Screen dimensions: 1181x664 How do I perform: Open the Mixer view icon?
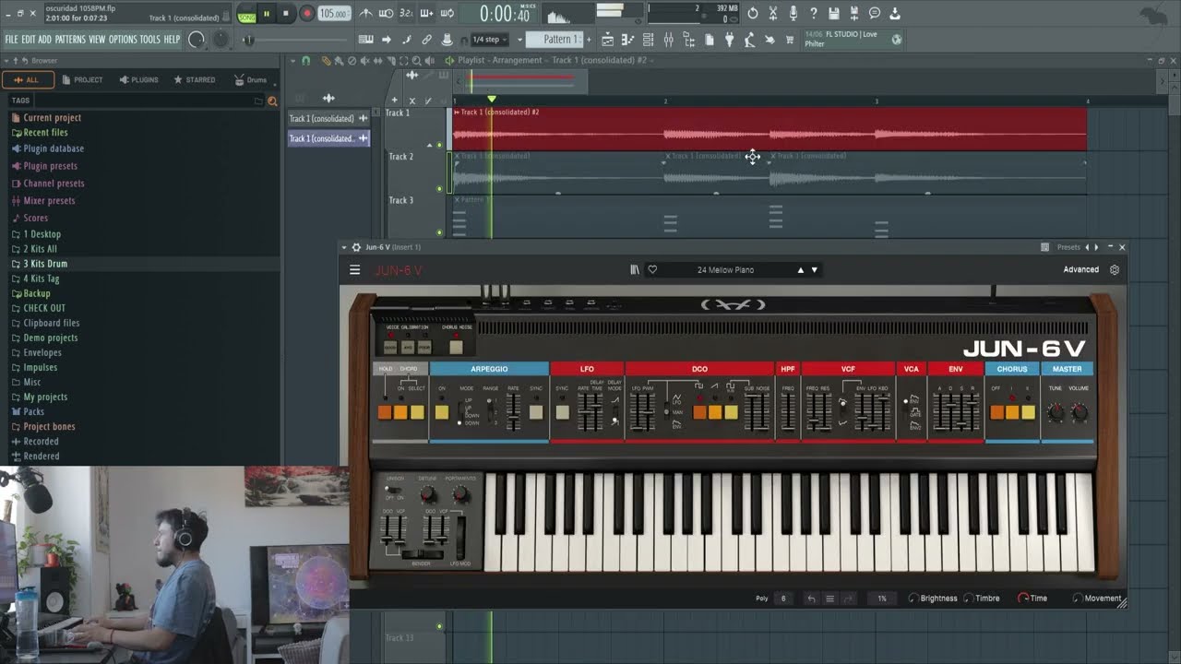669,40
